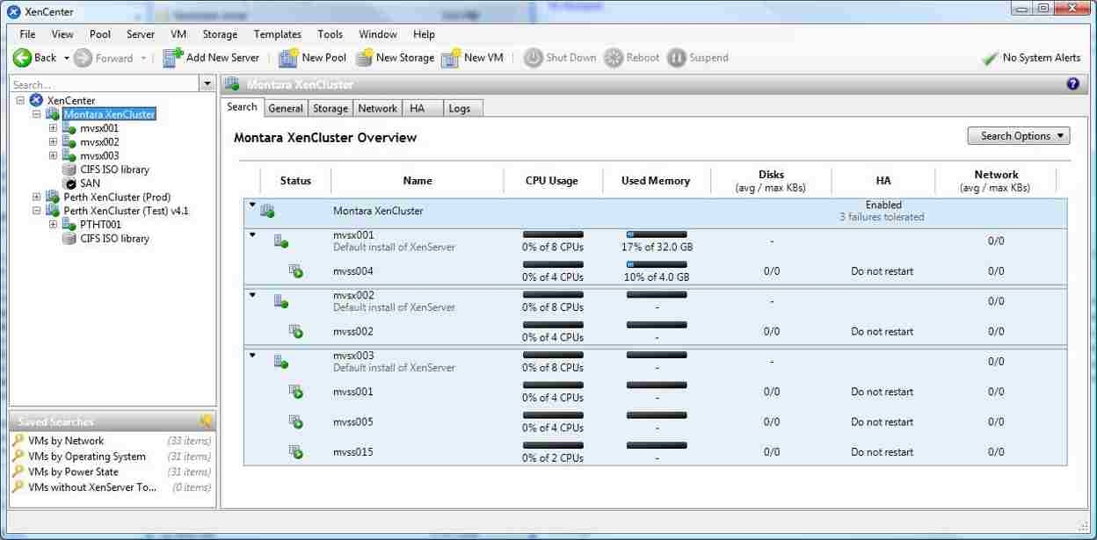Open VMs by Power State saved search

tap(73, 472)
